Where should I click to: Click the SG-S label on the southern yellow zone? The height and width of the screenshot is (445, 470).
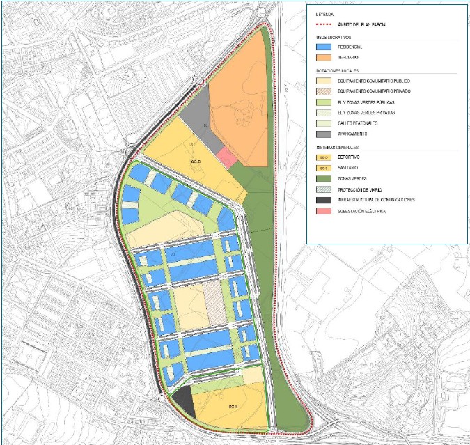tap(233, 407)
